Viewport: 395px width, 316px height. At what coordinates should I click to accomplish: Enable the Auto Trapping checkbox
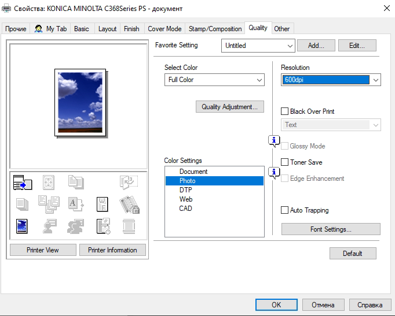(x=284, y=210)
